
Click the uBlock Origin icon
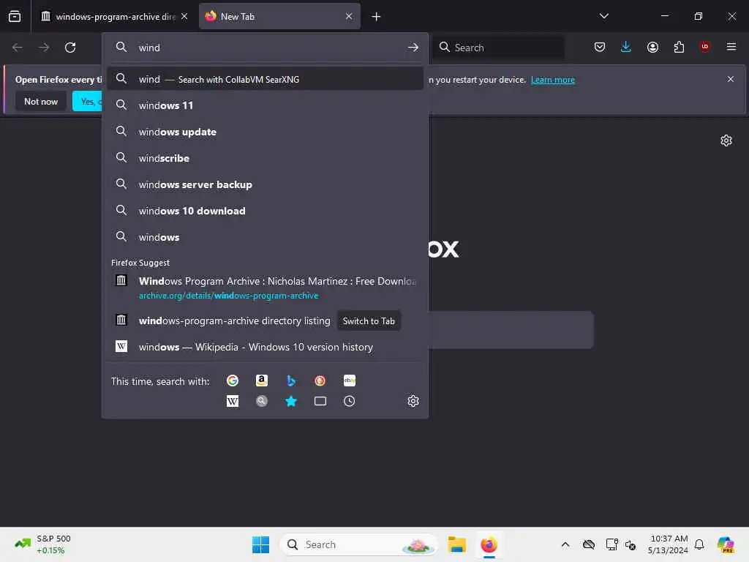tap(704, 47)
